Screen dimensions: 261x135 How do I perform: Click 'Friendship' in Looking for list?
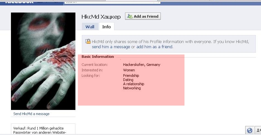(131, 76)
